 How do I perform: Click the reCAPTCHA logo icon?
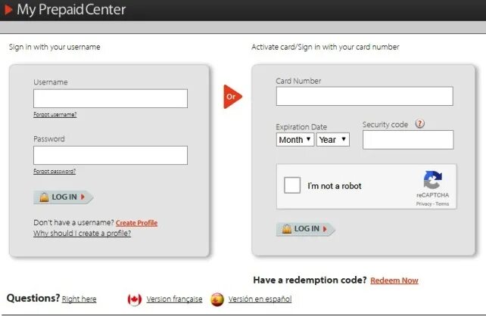coord(433,180)
